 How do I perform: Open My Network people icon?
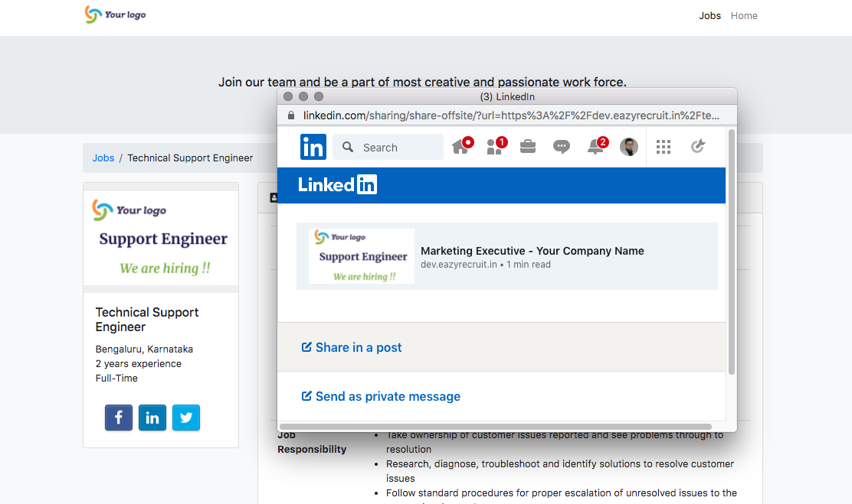pyautogui.click(x=496, y=147)
